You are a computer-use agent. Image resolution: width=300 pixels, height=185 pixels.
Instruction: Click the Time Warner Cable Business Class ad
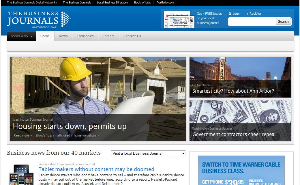[x=241, y=170]
